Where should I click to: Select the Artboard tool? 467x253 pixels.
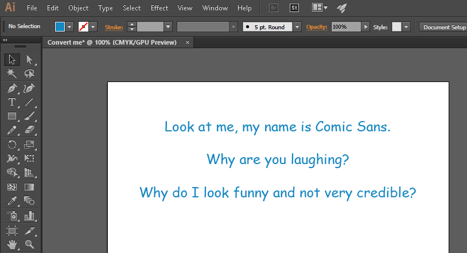[12, 231]
